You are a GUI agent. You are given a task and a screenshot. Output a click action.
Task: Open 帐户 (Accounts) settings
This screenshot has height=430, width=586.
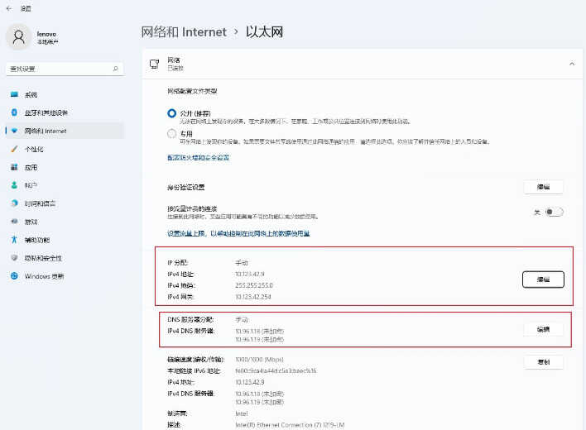click(x=31, y=185)
